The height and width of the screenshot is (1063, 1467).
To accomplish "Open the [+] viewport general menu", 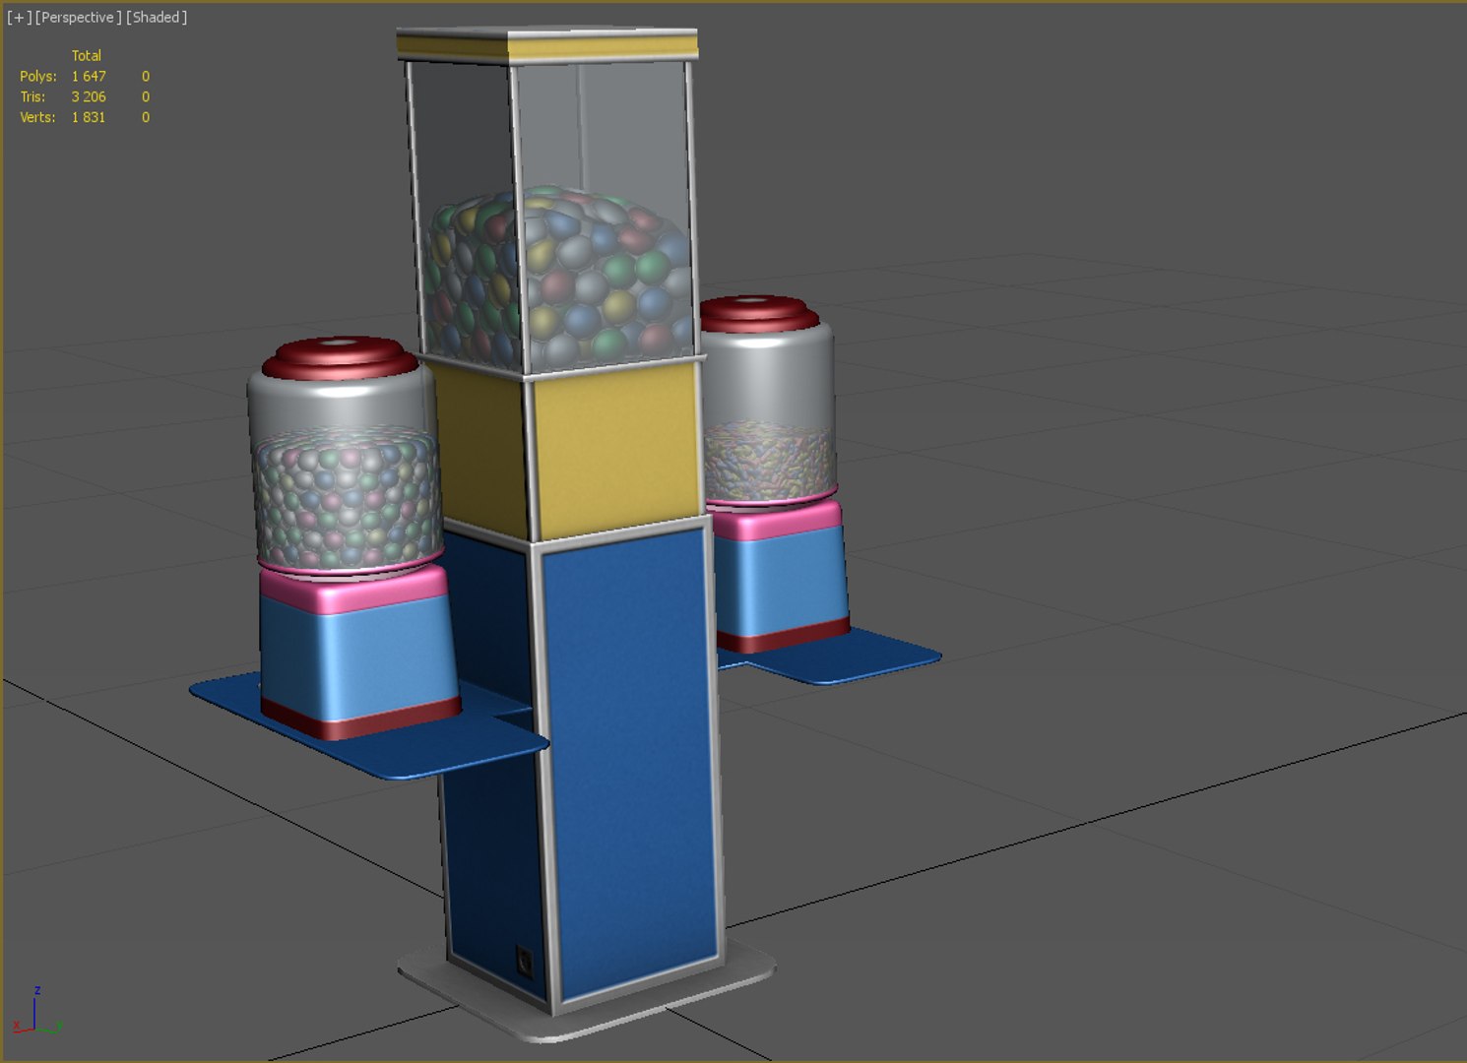I will (19, 18).
